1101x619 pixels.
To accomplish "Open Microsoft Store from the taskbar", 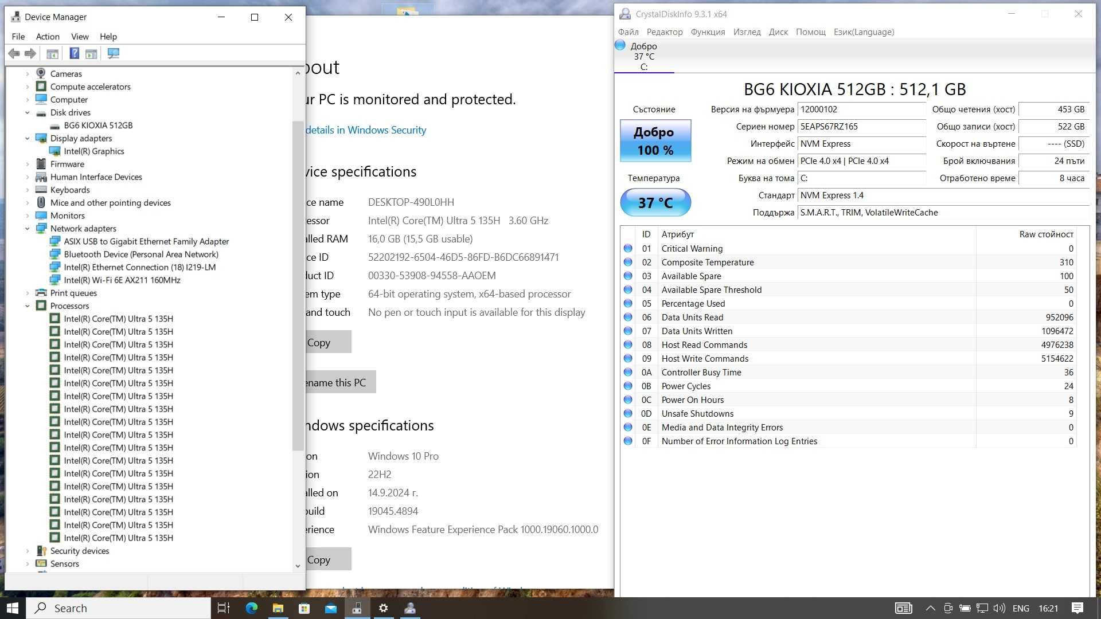I will (x=304, y=608).
